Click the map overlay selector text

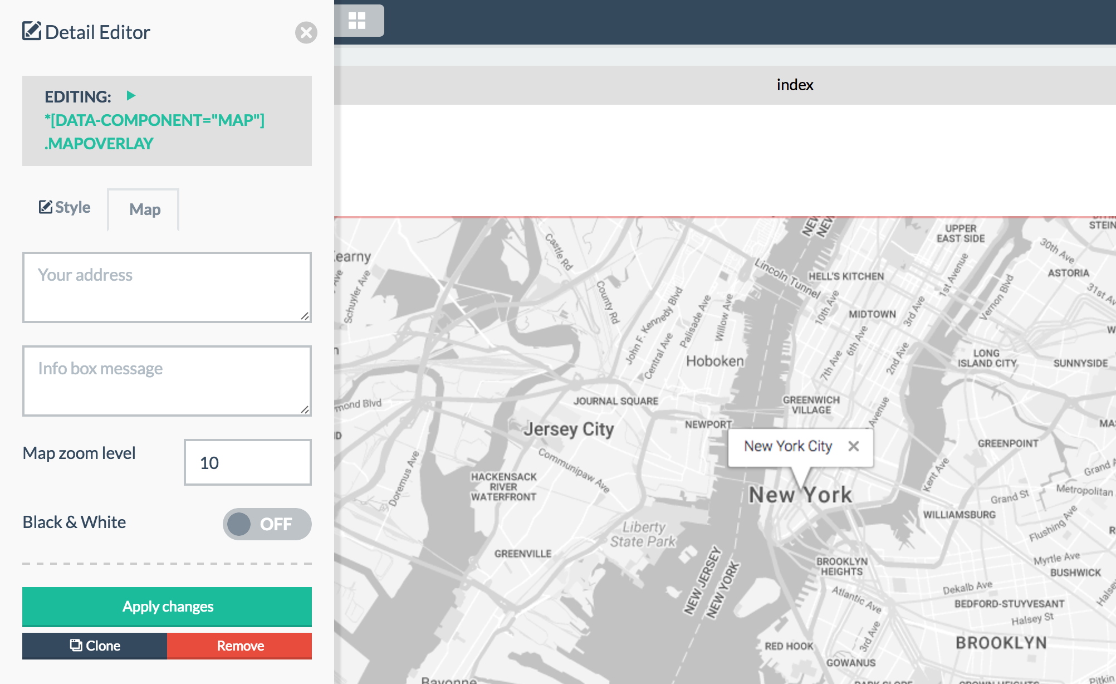tap(154, 132)
